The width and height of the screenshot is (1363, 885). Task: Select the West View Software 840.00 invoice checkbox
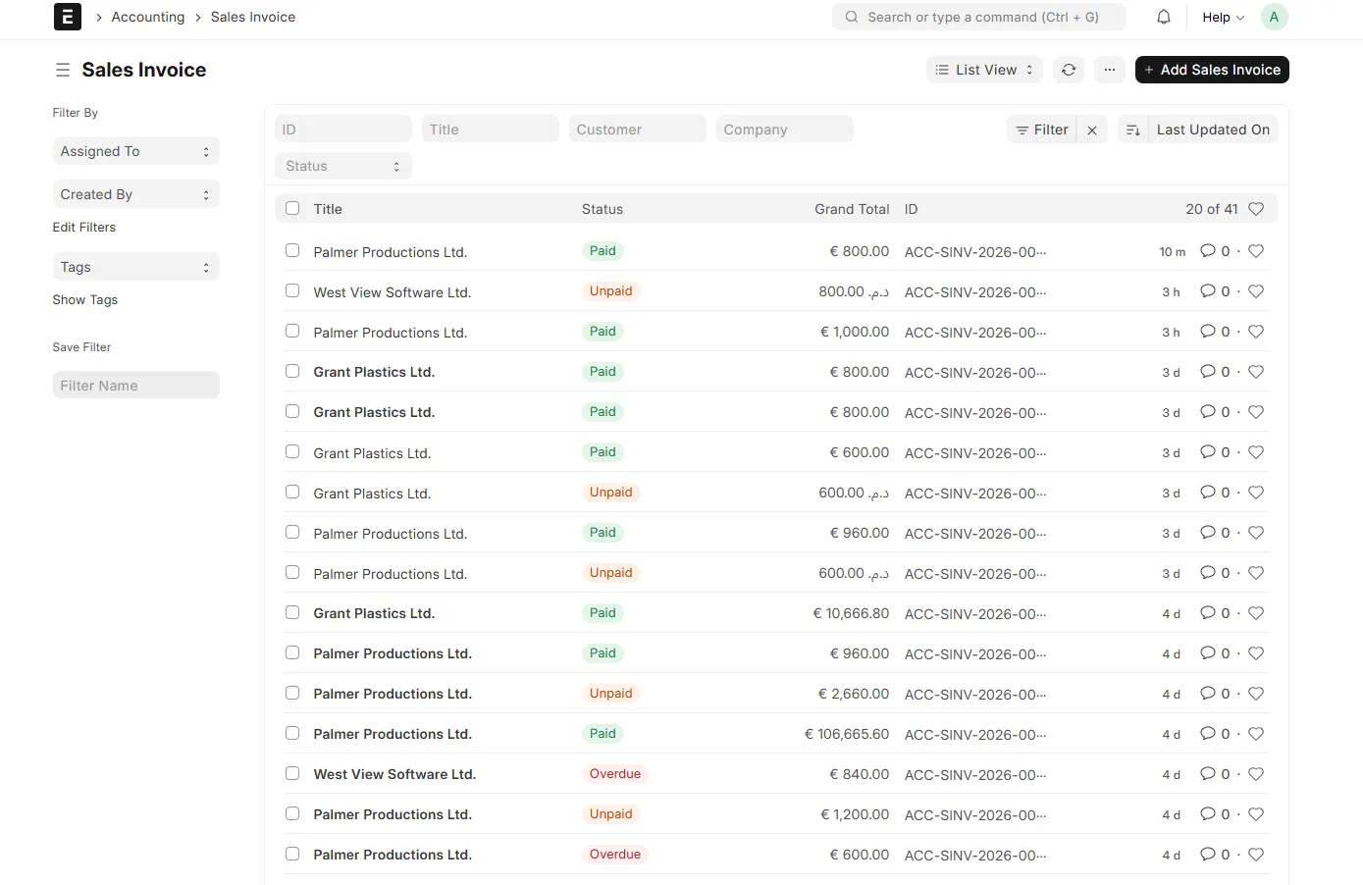[292, 773]
